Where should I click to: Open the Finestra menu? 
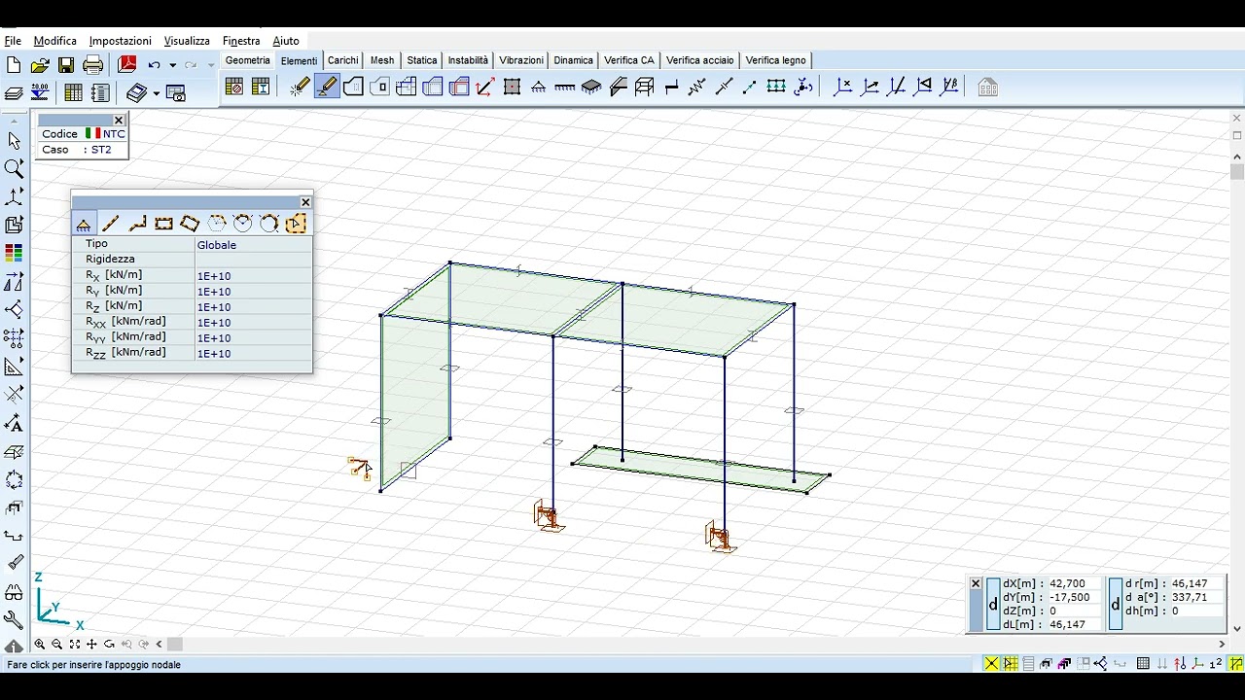(x=241, y=41)
